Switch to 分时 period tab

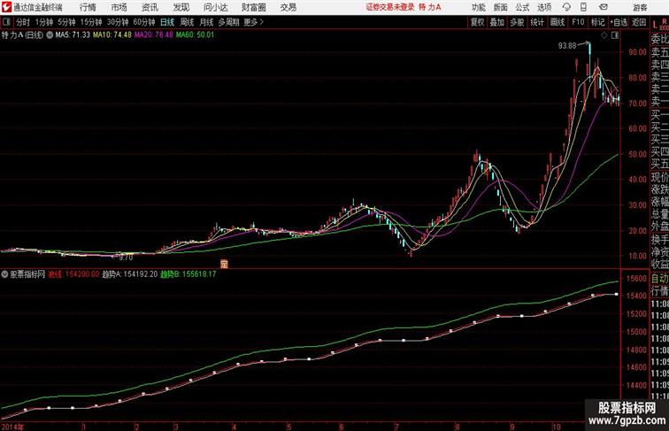pos(23,22)
